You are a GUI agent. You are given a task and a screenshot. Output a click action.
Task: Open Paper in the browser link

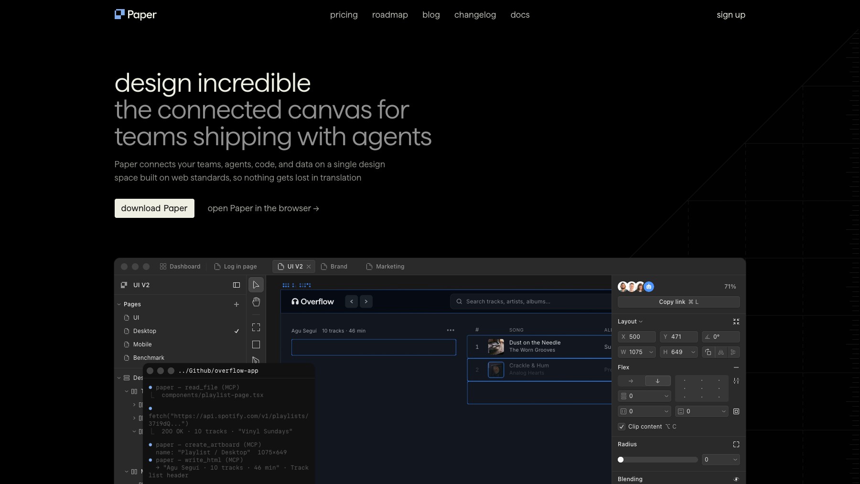point(263,208)
